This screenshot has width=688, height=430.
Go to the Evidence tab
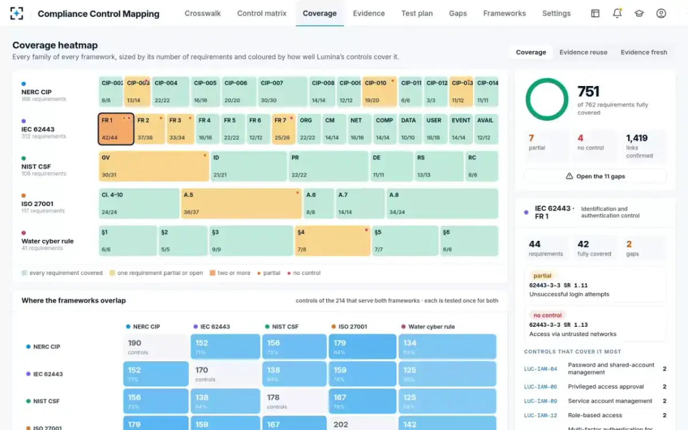tap(369, 13)
